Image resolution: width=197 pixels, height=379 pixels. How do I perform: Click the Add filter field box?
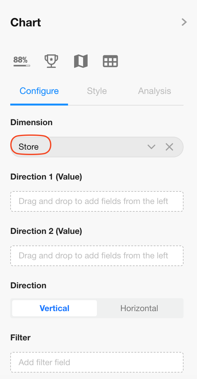(97, 362)
